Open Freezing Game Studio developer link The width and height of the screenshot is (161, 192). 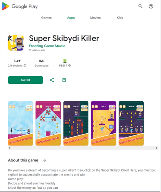(47, 46)
